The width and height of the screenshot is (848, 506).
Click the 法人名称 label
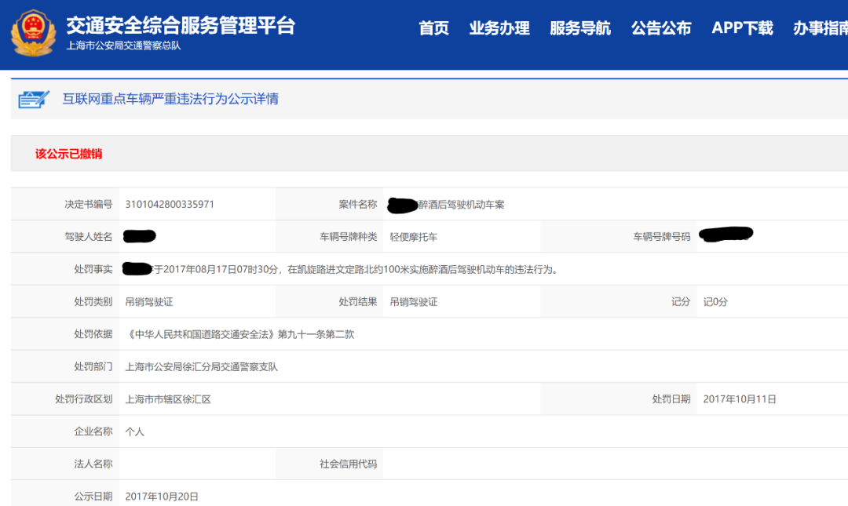click(93, 464)
